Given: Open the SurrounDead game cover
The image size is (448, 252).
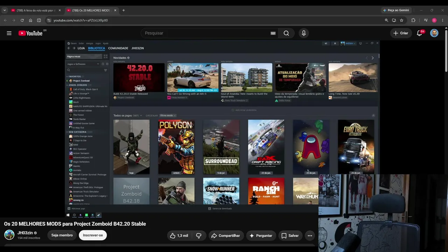Looking at the screenshot, I should coord(221,147).
